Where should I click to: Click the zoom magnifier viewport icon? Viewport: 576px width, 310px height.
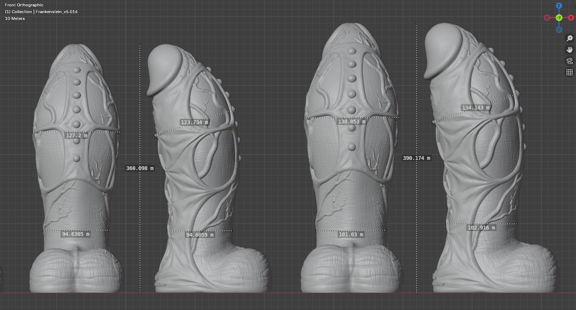click(570, 38)
